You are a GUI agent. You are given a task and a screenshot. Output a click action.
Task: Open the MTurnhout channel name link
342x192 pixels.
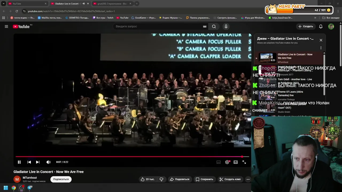[x=30, y=178]
